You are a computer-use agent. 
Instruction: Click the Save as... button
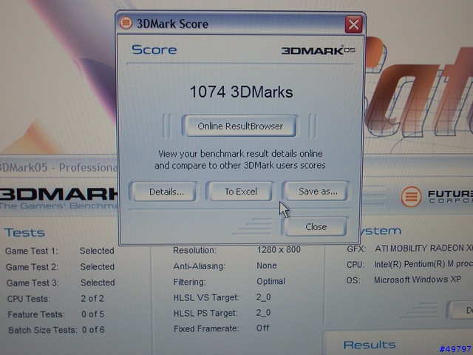click(317, 191)
